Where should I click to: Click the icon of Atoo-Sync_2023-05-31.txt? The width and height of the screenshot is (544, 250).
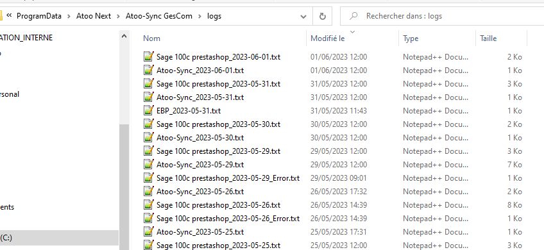pos(148,97)
